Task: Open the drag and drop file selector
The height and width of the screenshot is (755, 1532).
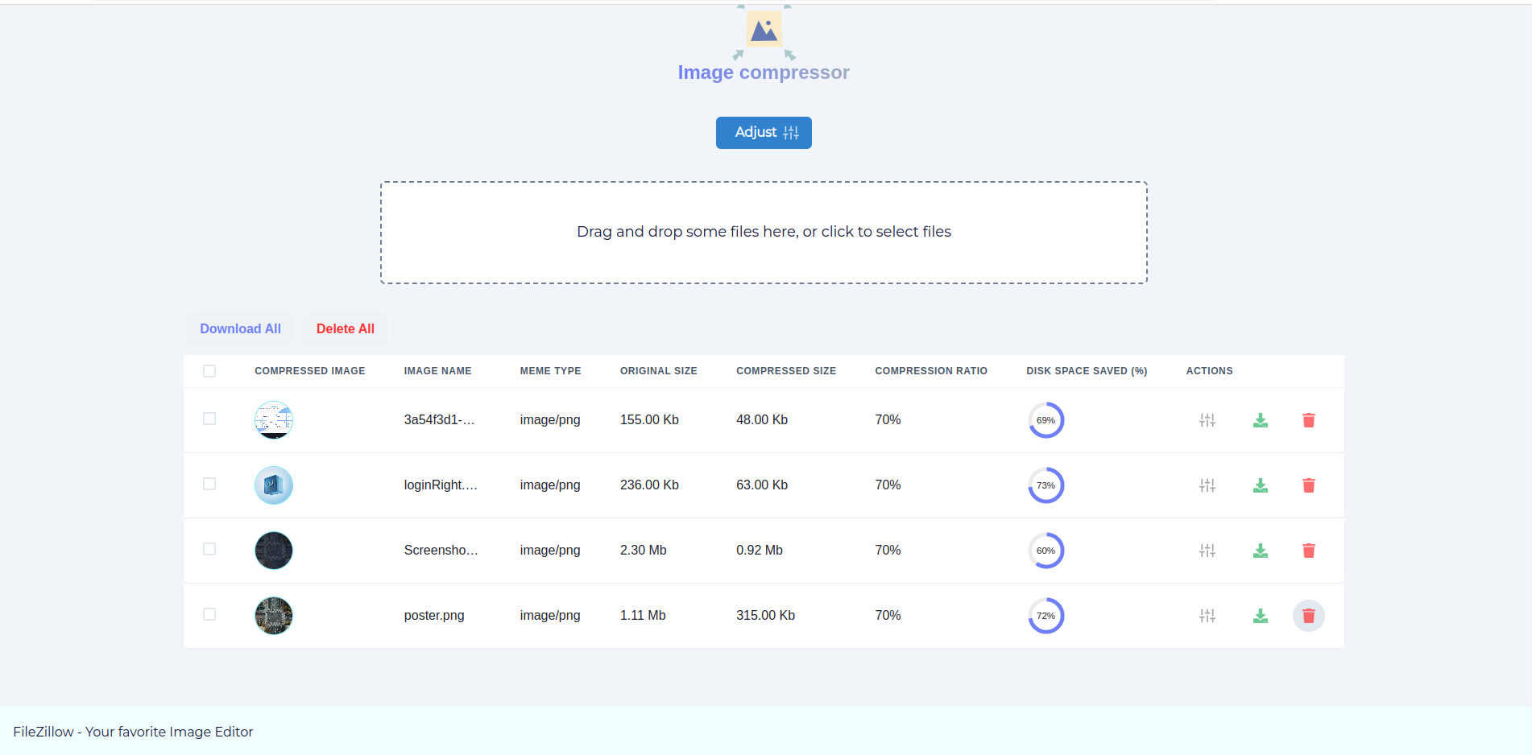Action: (764, 232)
